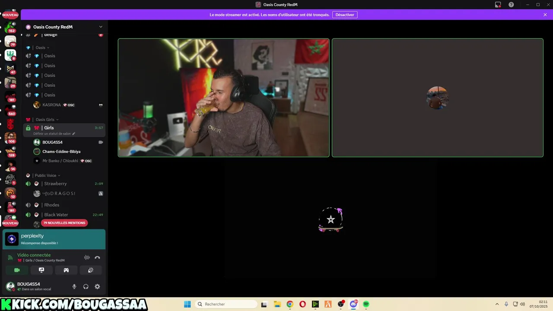Open user settings gear
Screen dimensions: 553x311
97,286
